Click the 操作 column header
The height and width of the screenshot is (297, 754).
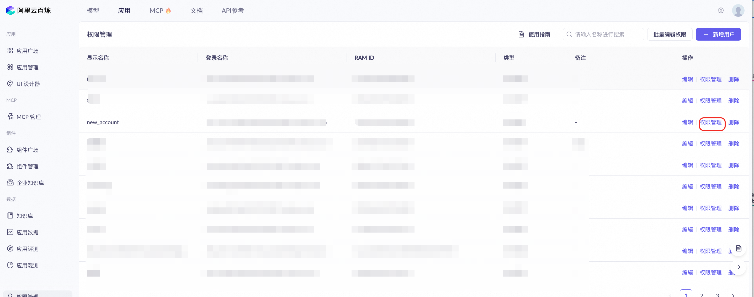coord(688,58)
